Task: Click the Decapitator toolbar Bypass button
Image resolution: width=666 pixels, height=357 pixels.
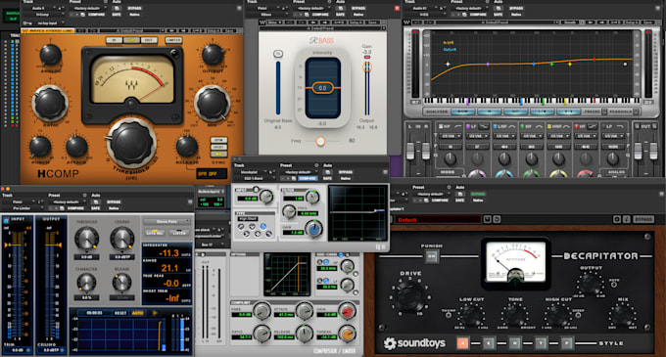Action: coord(643,219)
